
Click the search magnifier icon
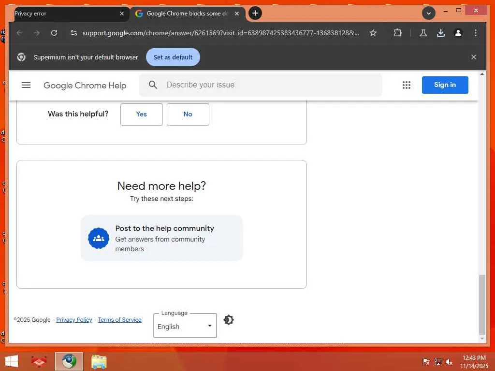click(x=153, y=85)
